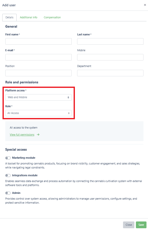Toggle the Admin special access switch
The image size is (148, 230).
tap(8, 193)
